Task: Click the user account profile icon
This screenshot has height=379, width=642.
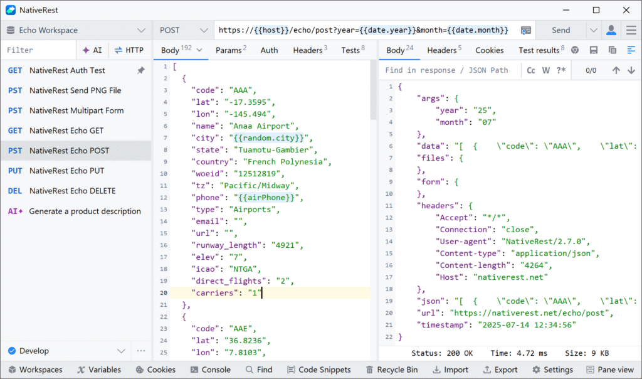Action: coord(611,30)
